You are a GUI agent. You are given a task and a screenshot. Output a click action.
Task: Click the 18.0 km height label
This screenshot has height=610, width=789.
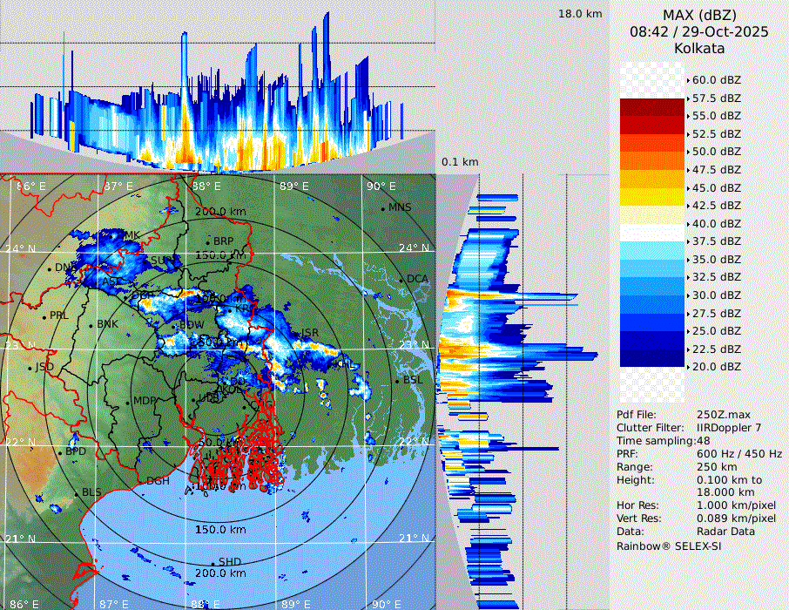pos(580,14)
